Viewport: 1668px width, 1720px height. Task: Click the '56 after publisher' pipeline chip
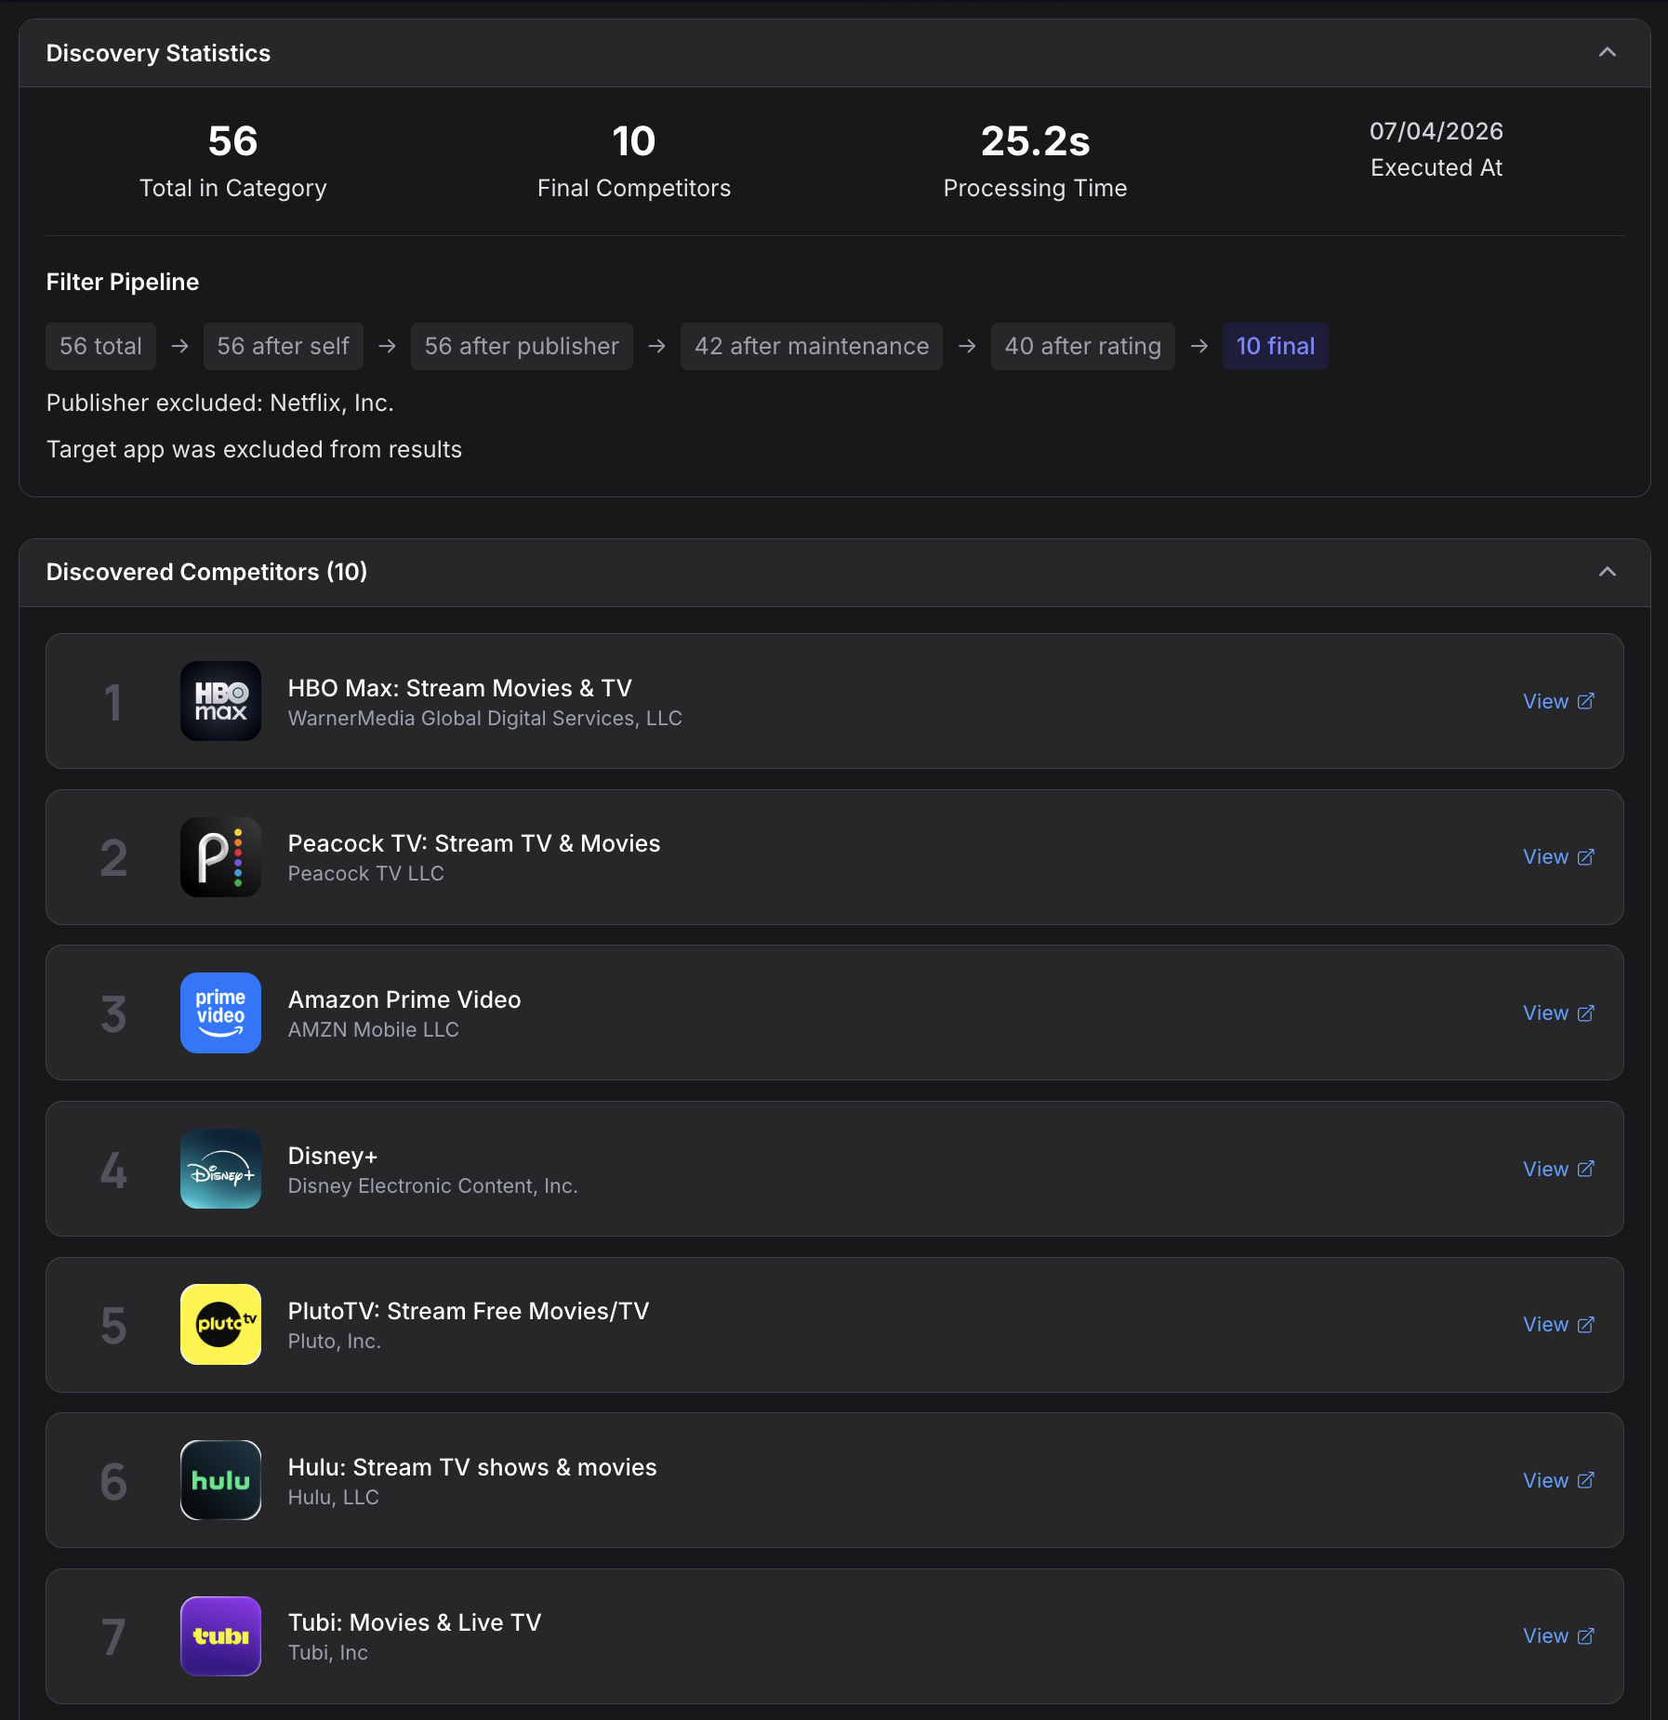(x=522, y=346)
